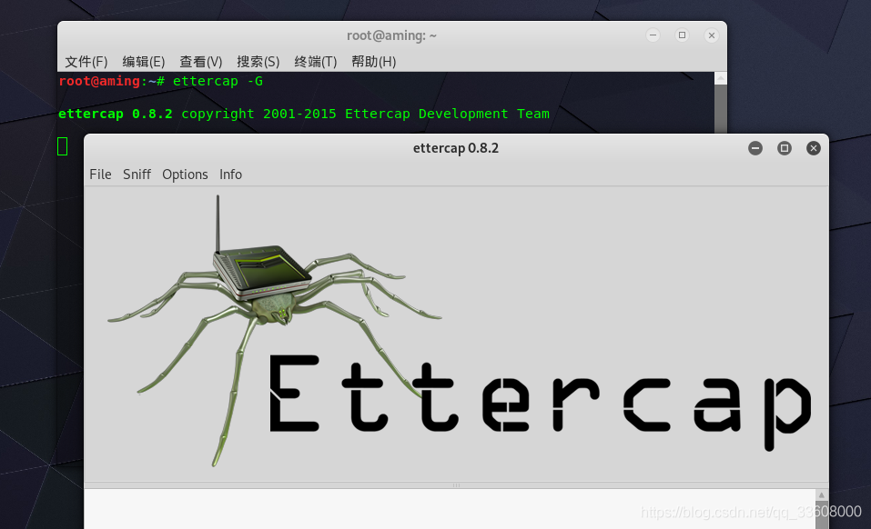
Task: Close the ettercap 0.8.2 window
Action: tap(814, 148)
